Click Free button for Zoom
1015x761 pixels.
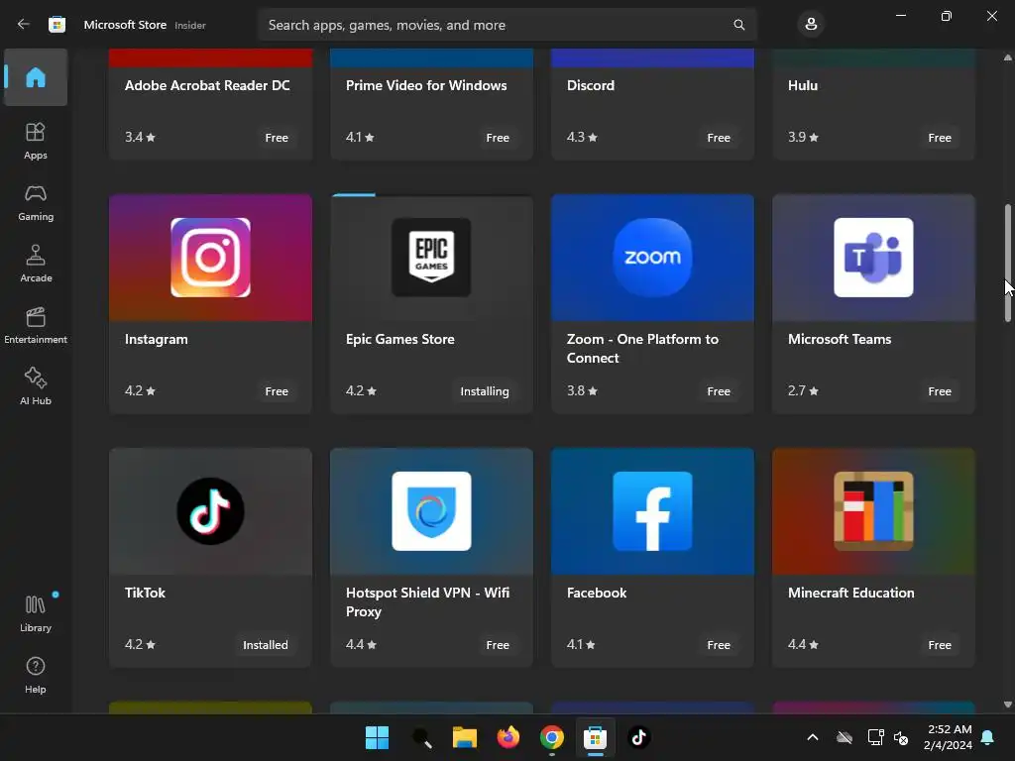[x=719, y=390]
